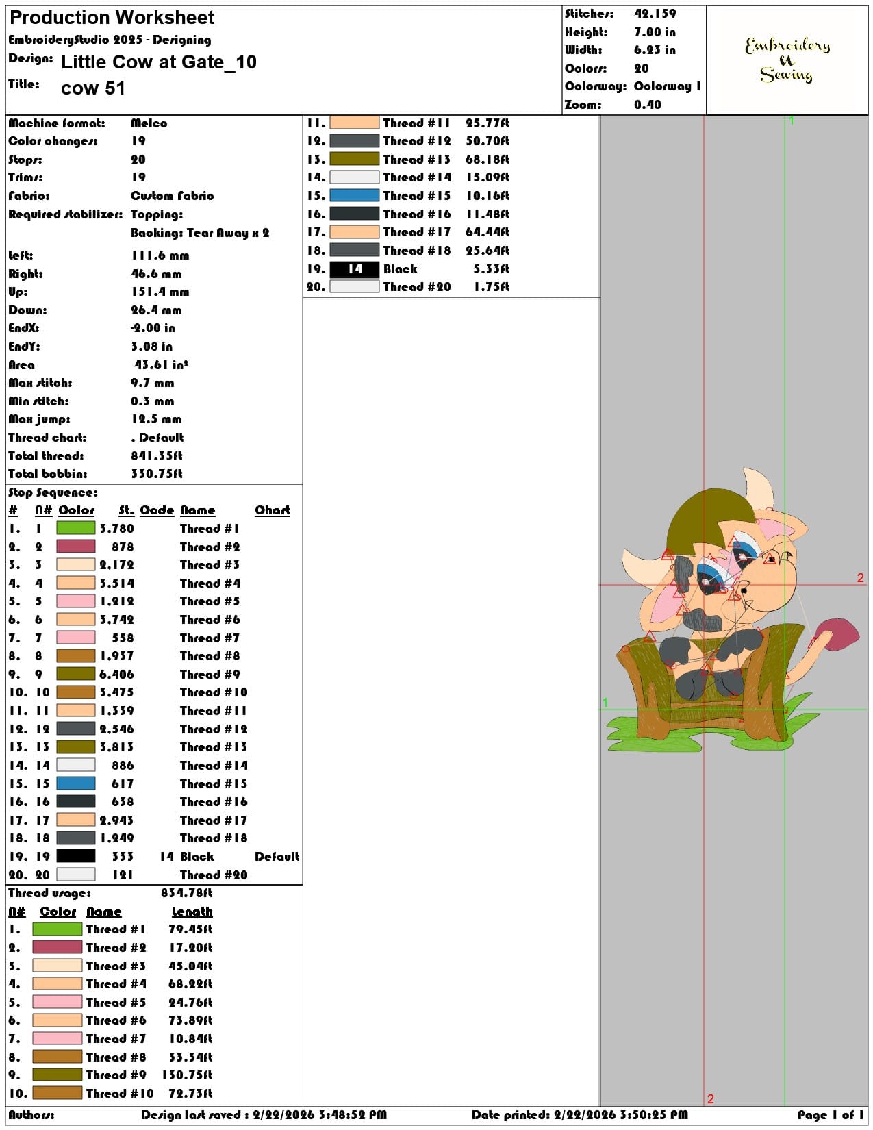Screen dimensions: 873x1130
Task: Click the design name Little Cow at Gate_10
Action: point(159,62)
